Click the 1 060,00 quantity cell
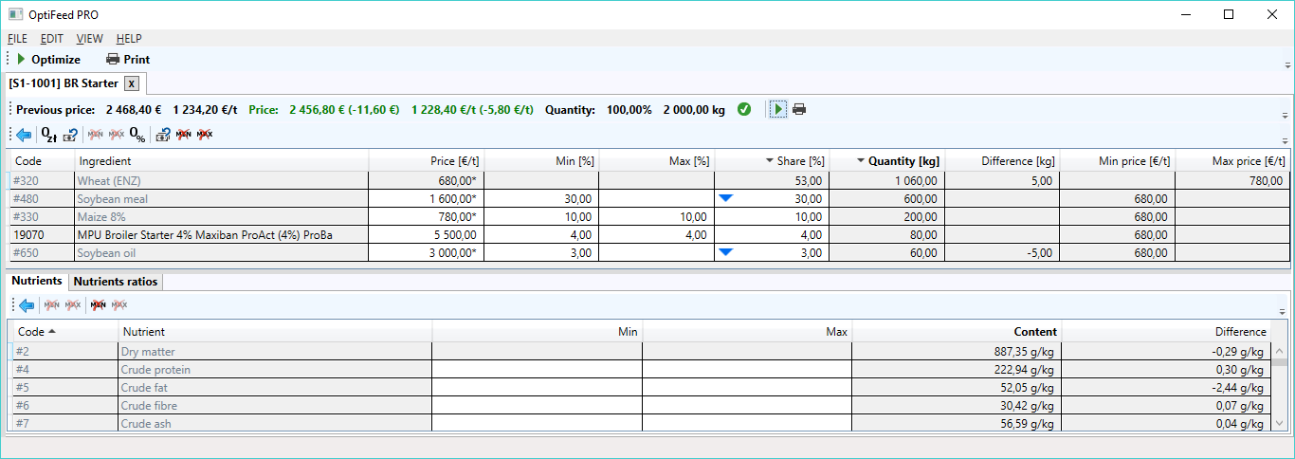This screenshot has width=1295, height=459. 915,181
